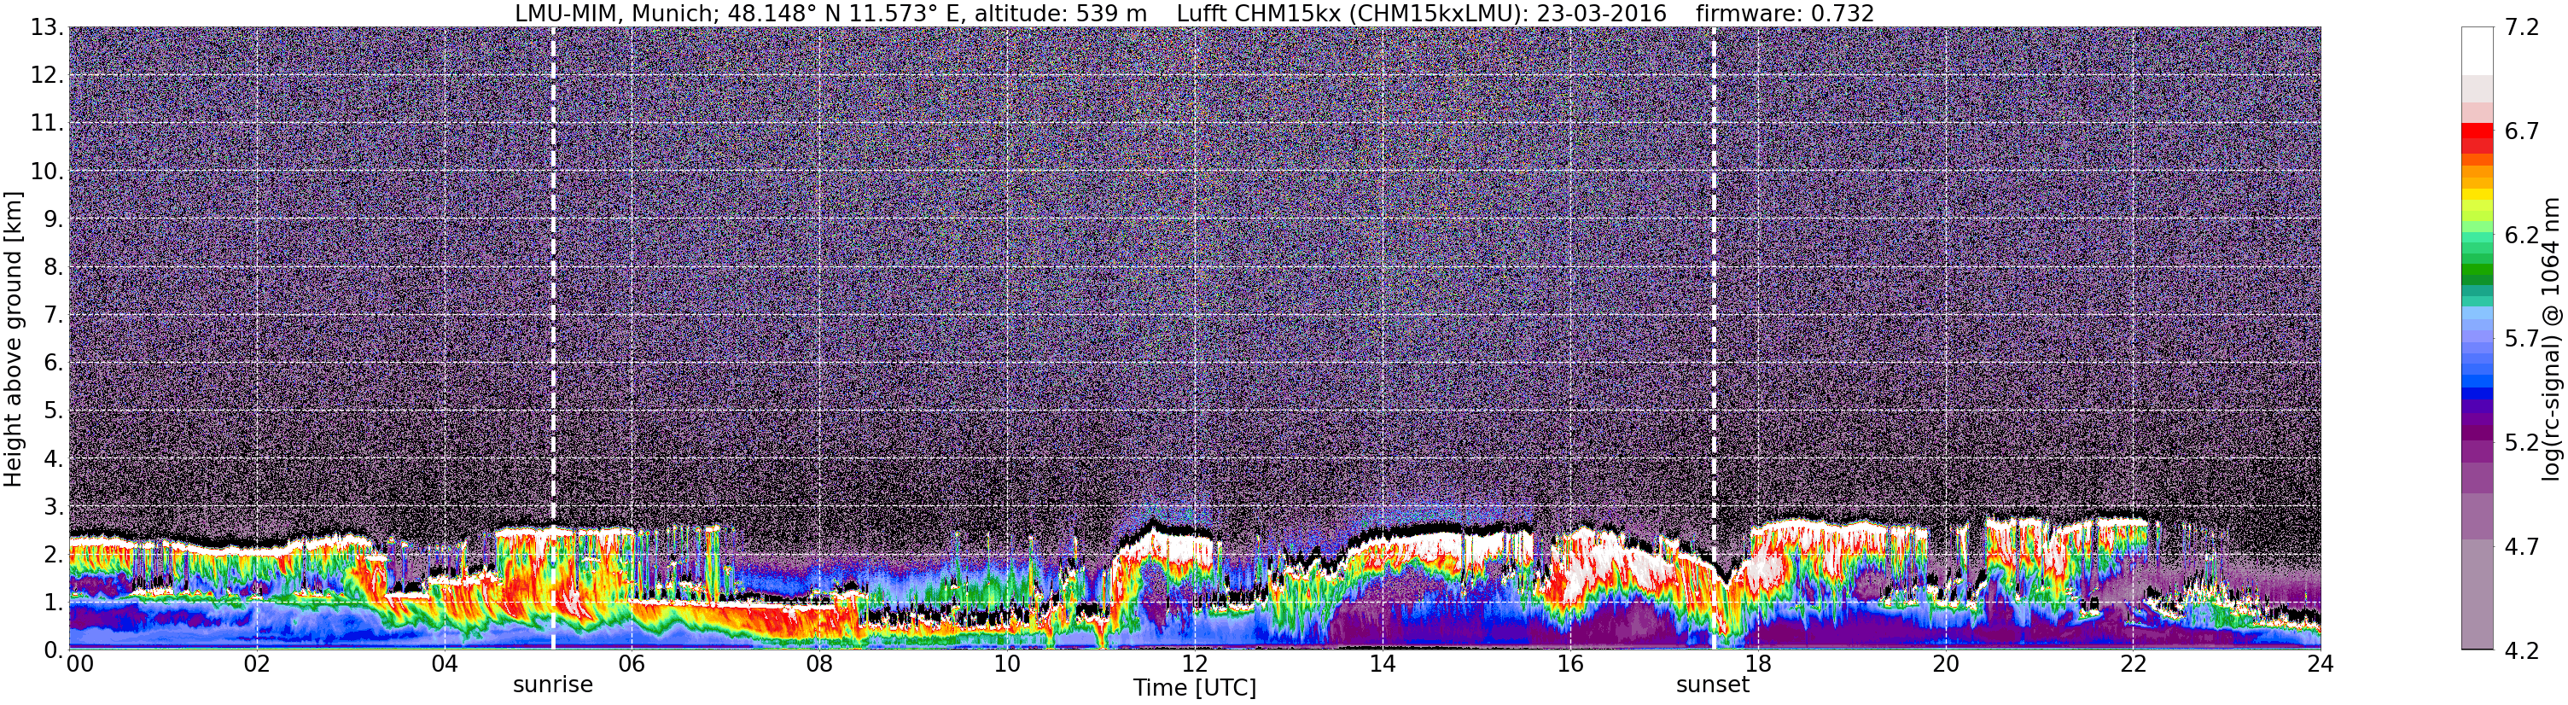
Task: Click the '4.' height axis tick label
Action: pyautogui.click(x=54, y=458)
